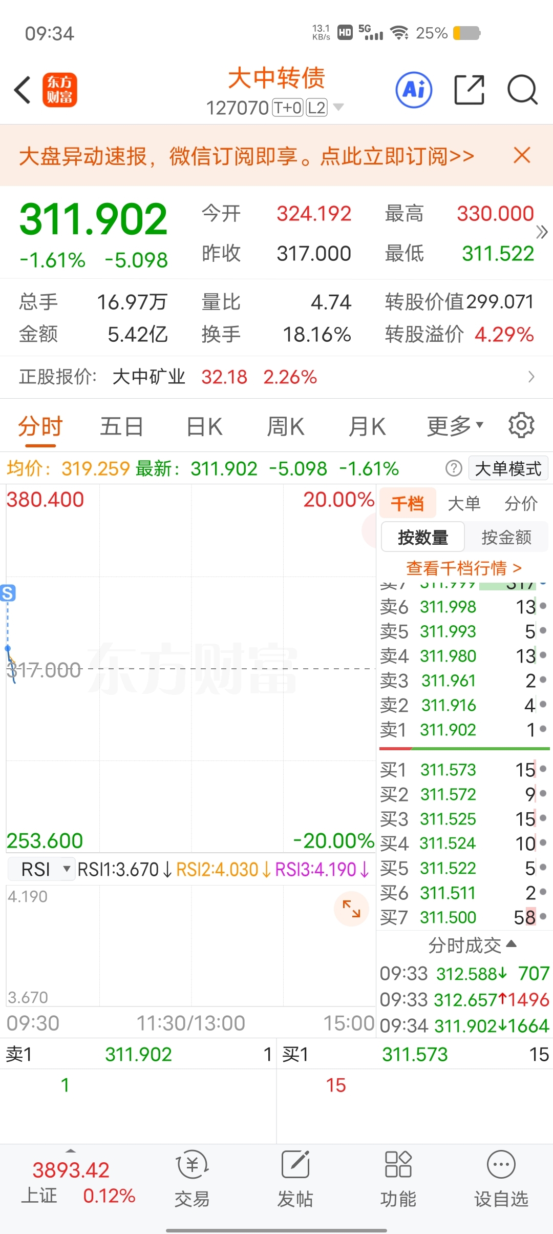
Task: Expand 上证 index bar arrow
Action: click(x=71, y=1151)
